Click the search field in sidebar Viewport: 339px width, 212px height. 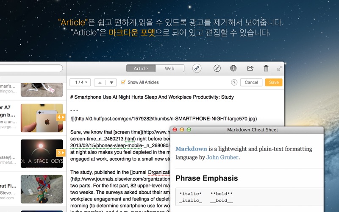[31, 68]
